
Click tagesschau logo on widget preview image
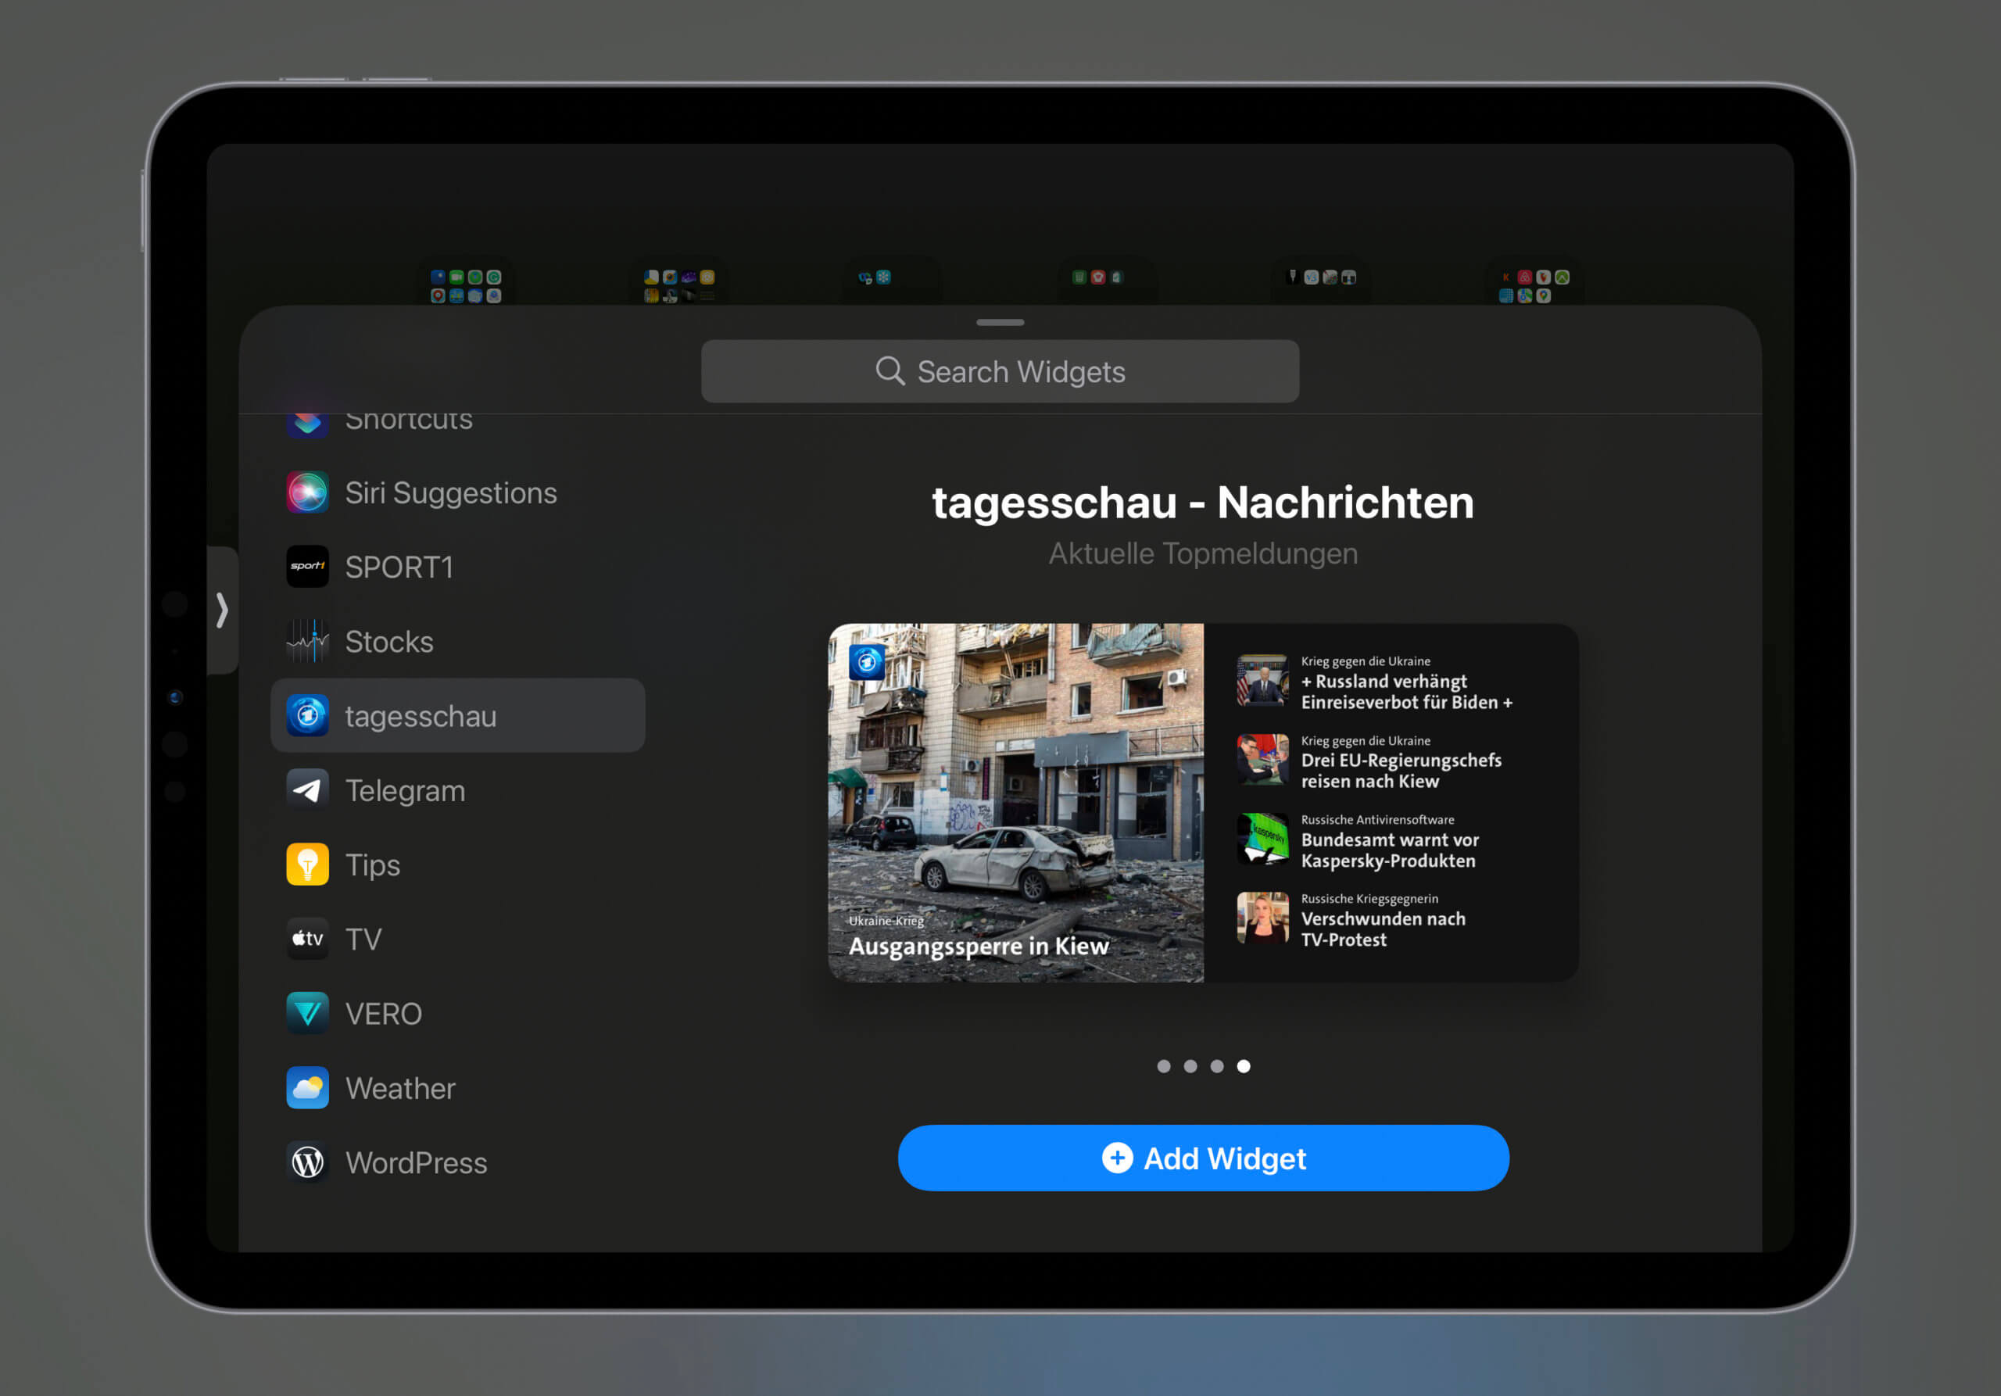tap(867, 662)
